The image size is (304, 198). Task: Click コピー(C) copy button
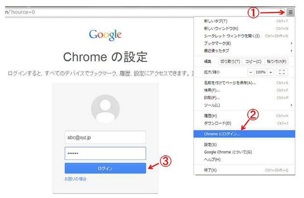tap(253, 61)
